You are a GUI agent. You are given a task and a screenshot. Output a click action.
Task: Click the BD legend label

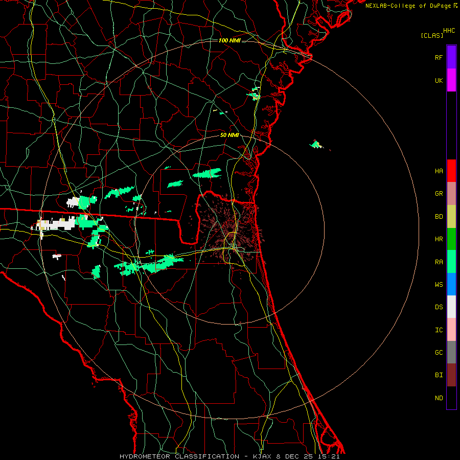(439, 217)
